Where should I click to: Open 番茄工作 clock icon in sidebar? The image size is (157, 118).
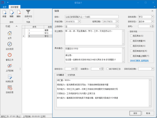pos(9,55)
